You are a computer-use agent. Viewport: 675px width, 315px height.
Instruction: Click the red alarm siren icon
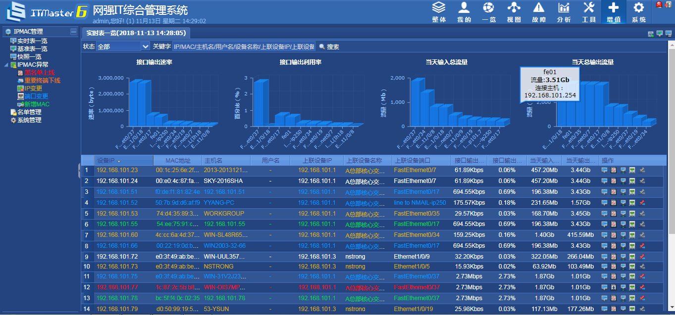tap(659, 5)
